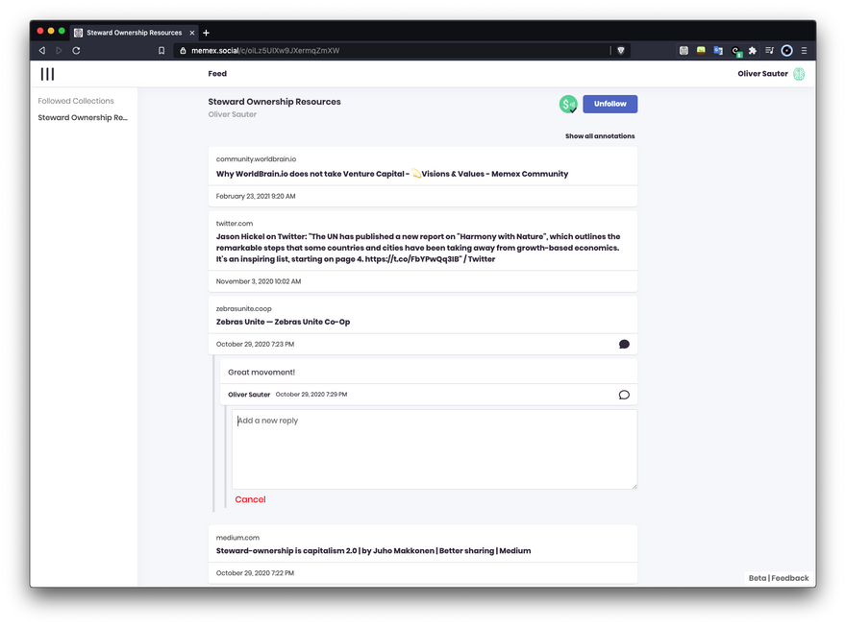The height and width of the screenshot is (627, 846).
Task: Open the browser extensions puzzle icon
Action: (752, 50)
